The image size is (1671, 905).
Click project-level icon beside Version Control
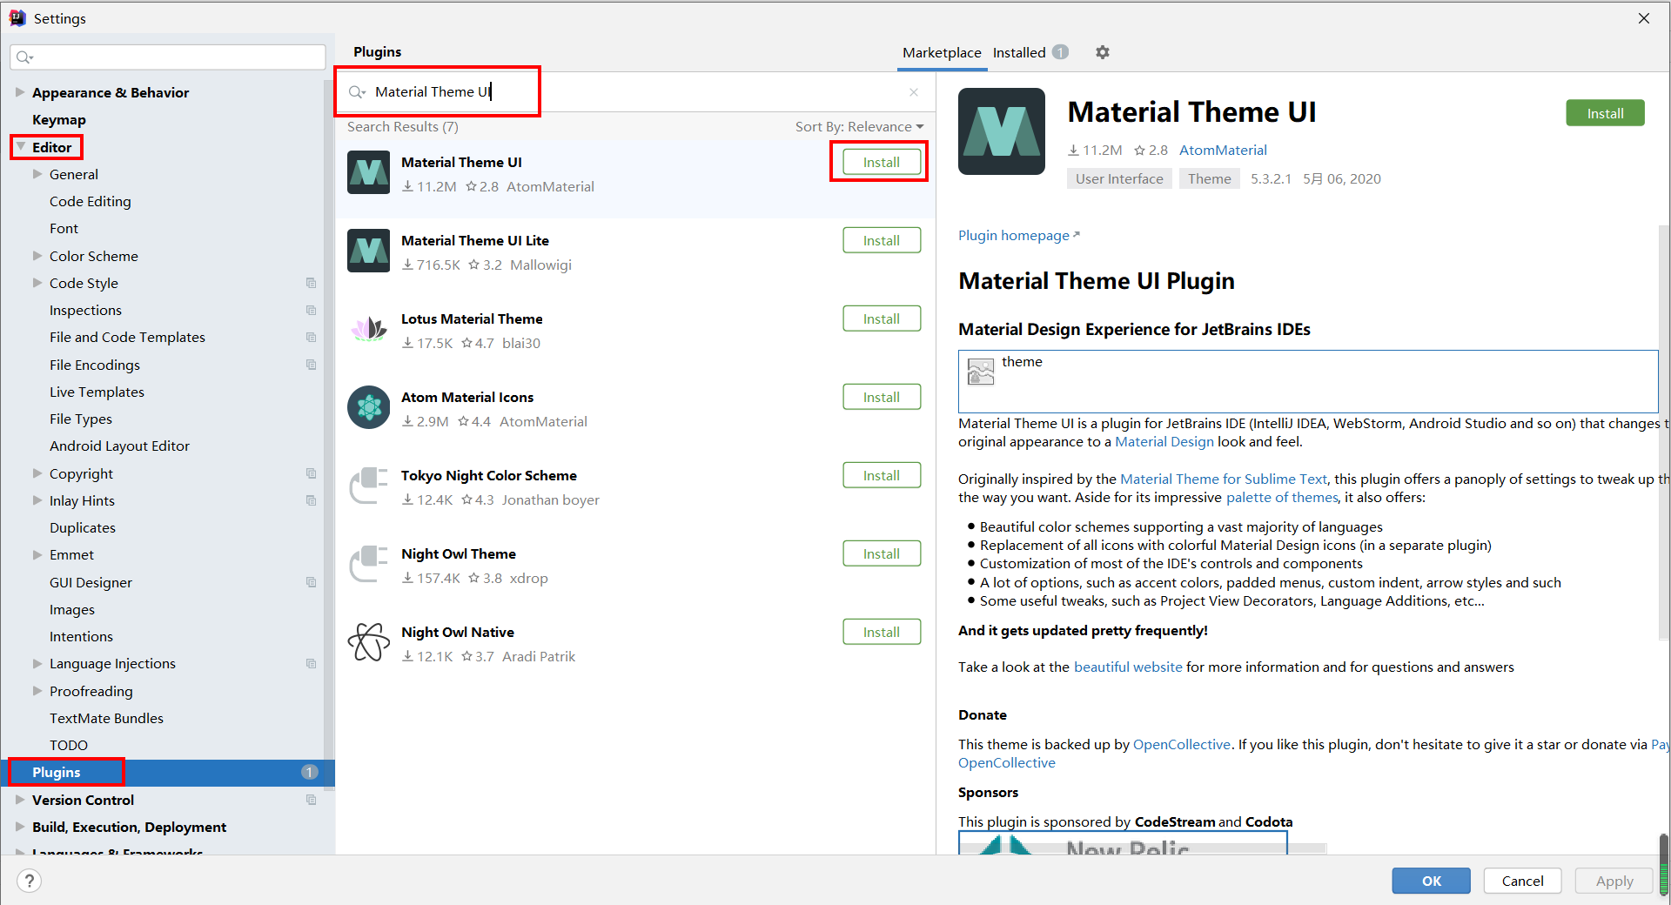[311, 800]
